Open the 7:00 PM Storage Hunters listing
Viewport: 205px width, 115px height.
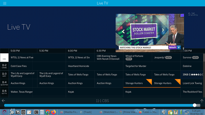click(138, 83)
